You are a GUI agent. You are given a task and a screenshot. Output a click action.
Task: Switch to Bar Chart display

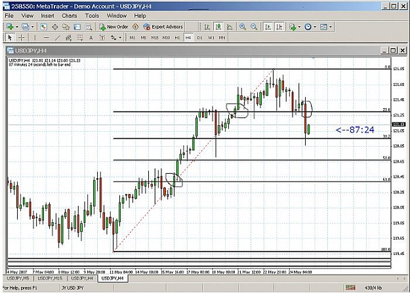(x=207, y=27)
